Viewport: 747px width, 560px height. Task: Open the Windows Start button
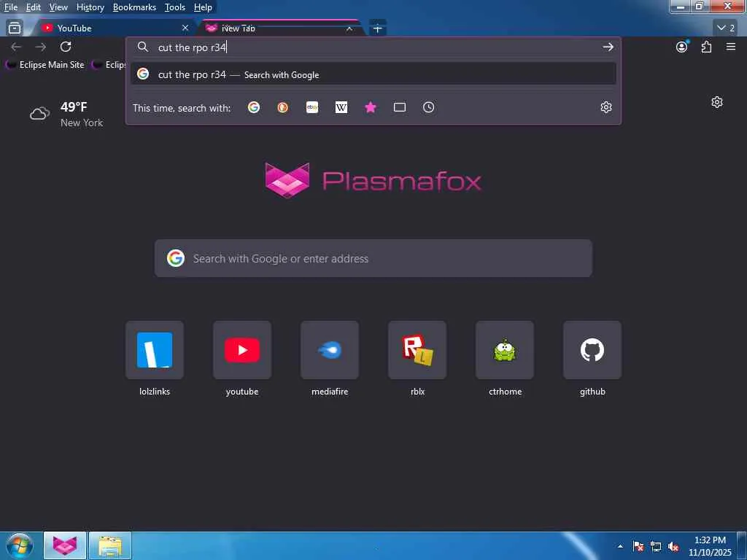coord(19,545)
